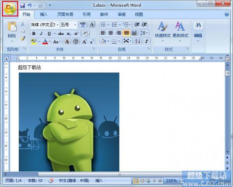Undo the last action

click(30, 6)
